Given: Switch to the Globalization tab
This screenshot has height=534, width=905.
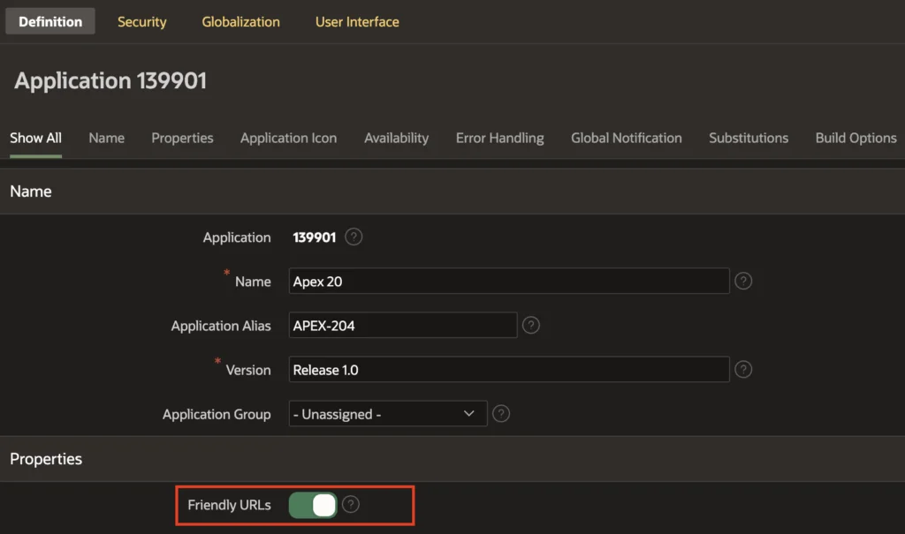Looking at the screenshot, I should [240, 22].
